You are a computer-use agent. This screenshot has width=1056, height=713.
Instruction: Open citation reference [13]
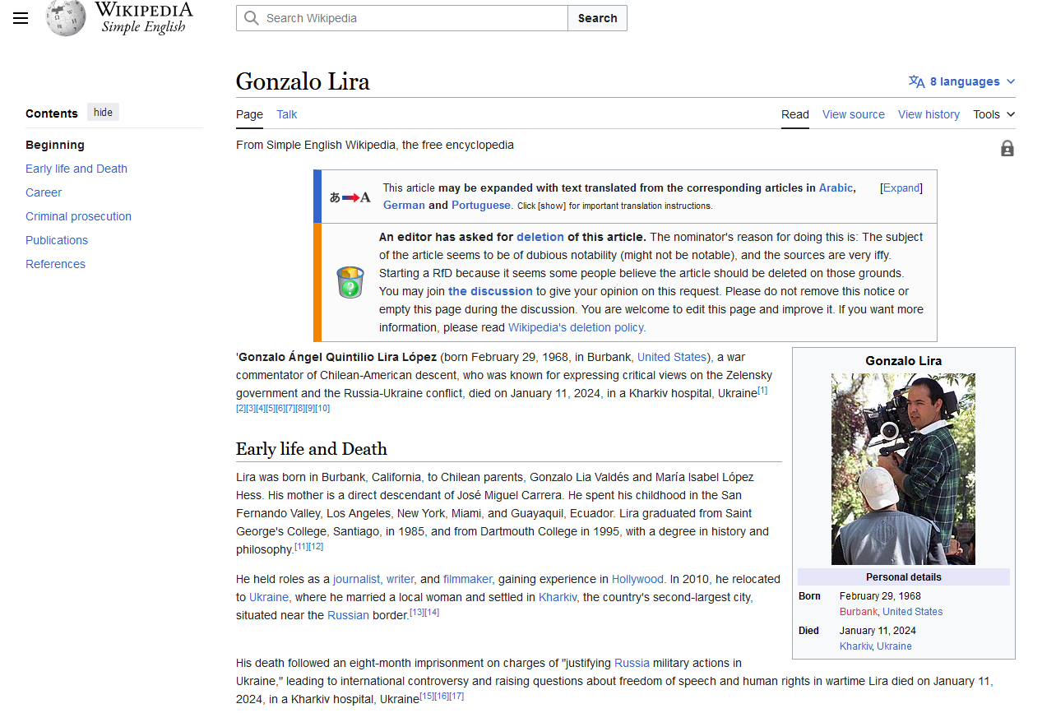(x=417, y=613)
